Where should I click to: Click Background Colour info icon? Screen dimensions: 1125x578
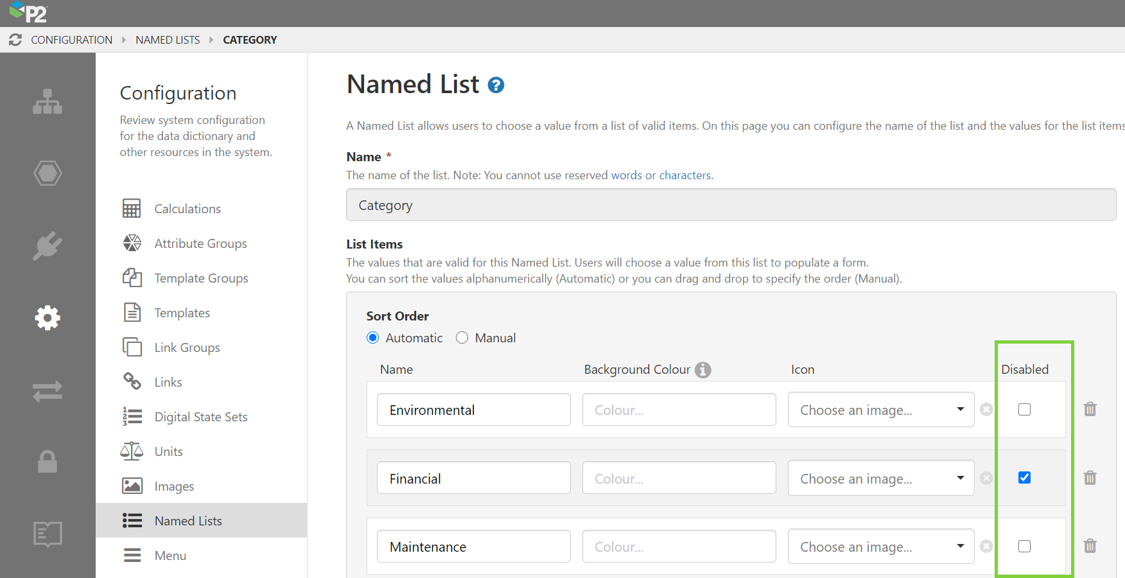pos(703,370)
